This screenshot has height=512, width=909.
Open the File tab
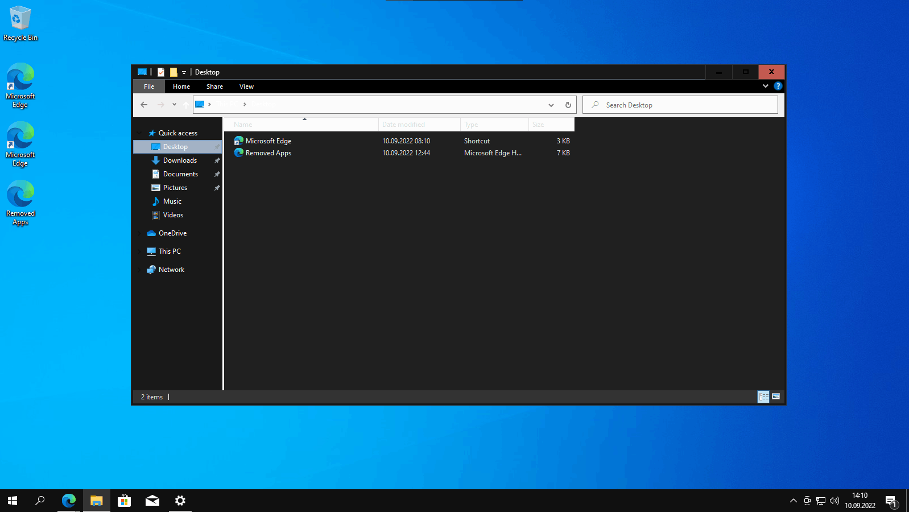[x=149, y=86]
